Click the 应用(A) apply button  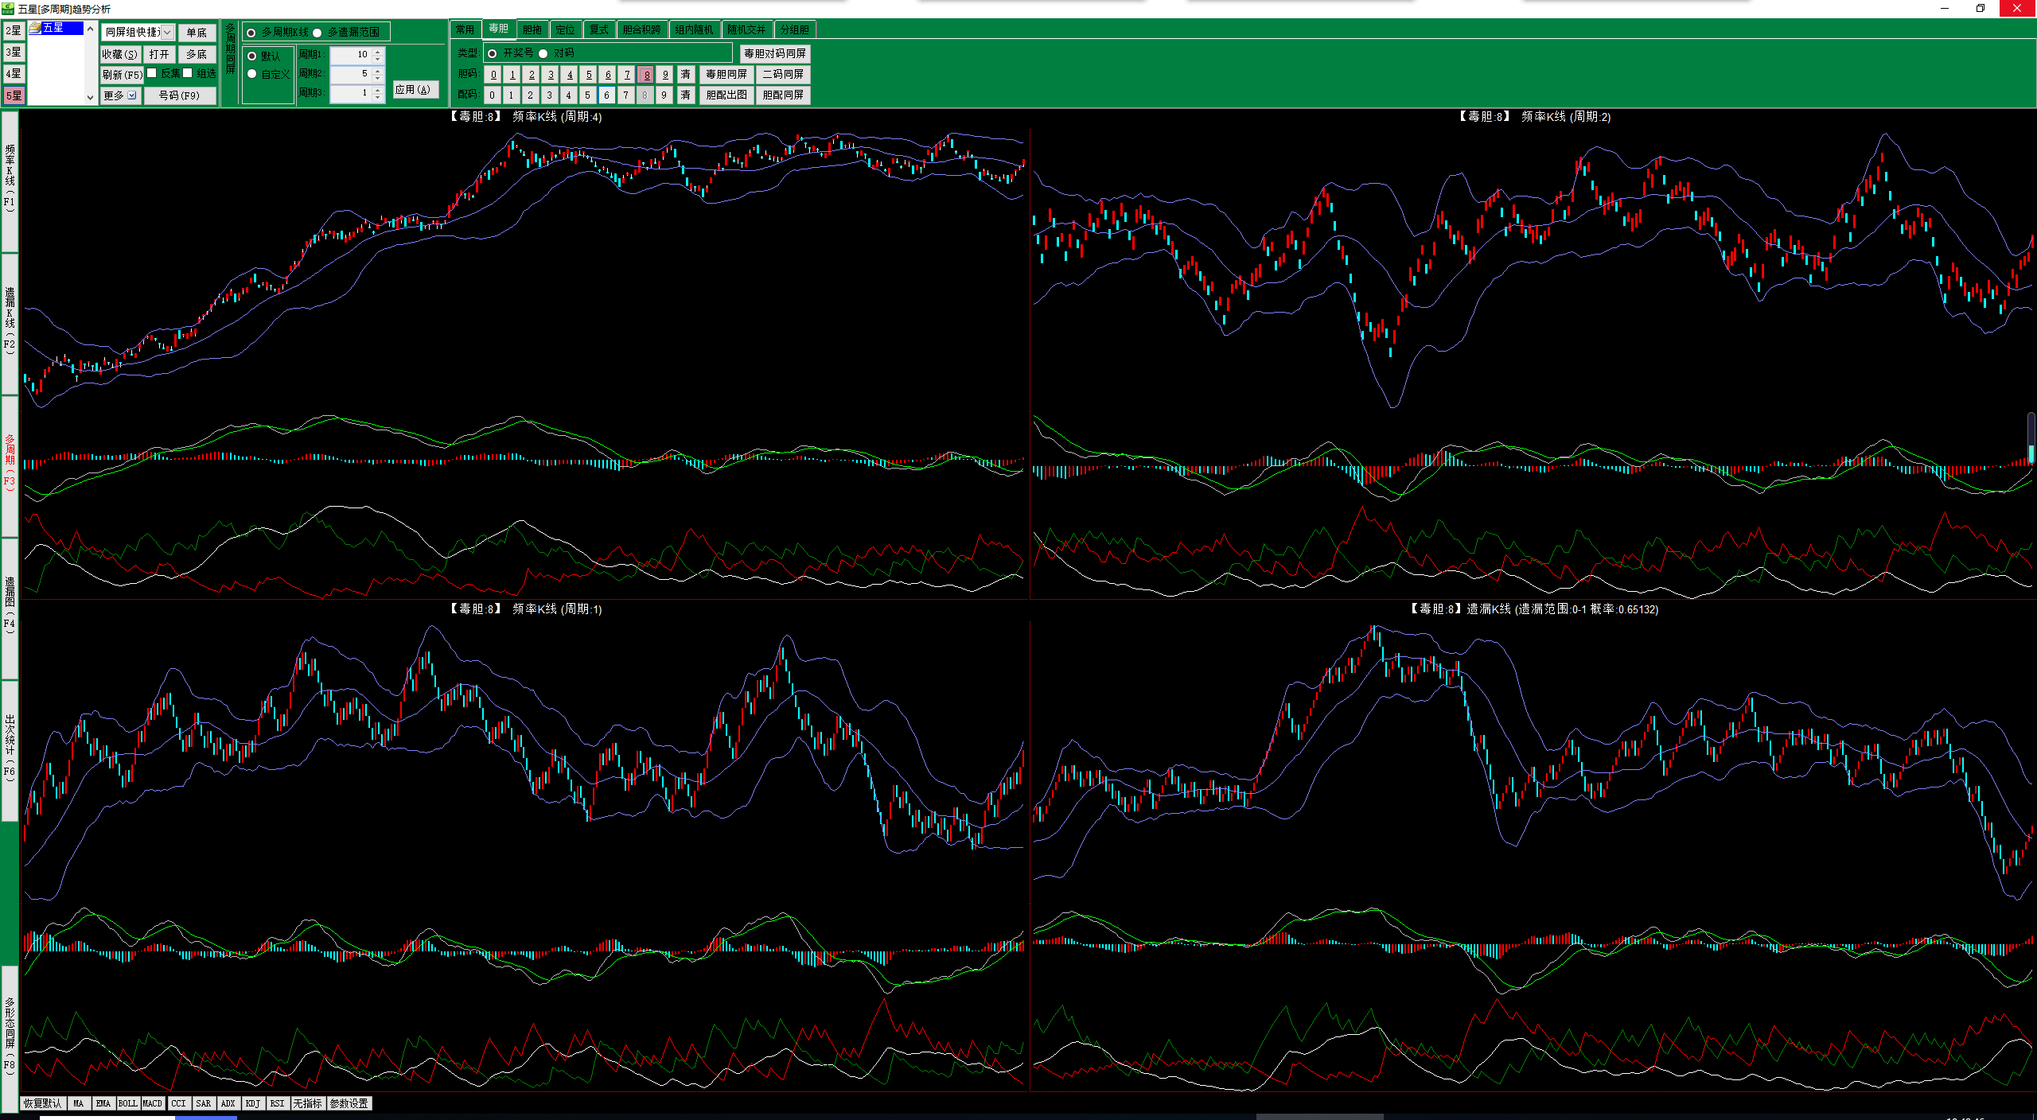(415, 90)
